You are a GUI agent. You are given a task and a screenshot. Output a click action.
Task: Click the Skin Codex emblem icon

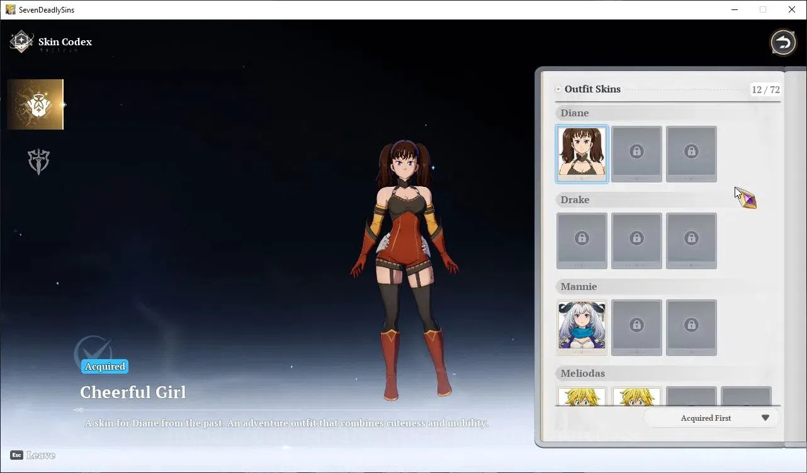21,42
